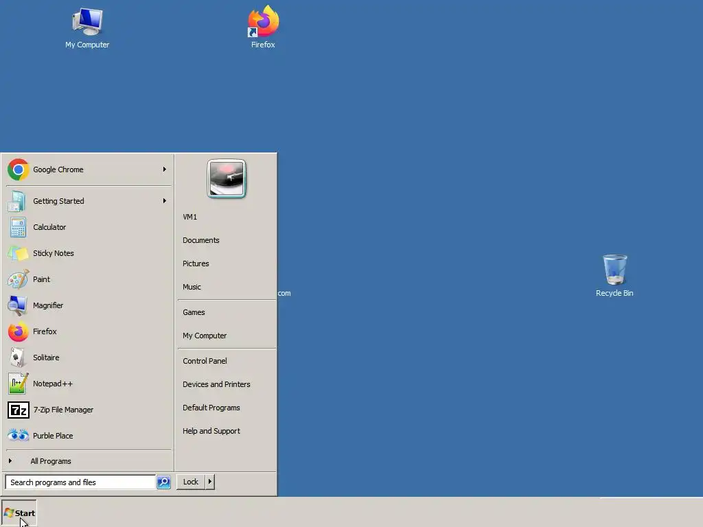Open Games from Start menu
The height and width of the screenshot is (527, 703).
[x=194, y=312]
